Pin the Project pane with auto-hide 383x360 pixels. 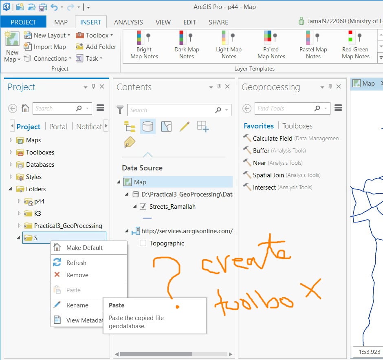(x=94, y=86)
